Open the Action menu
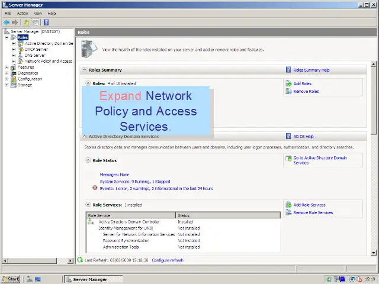Screen dimensions: 379x284 [x=23, y=13]
